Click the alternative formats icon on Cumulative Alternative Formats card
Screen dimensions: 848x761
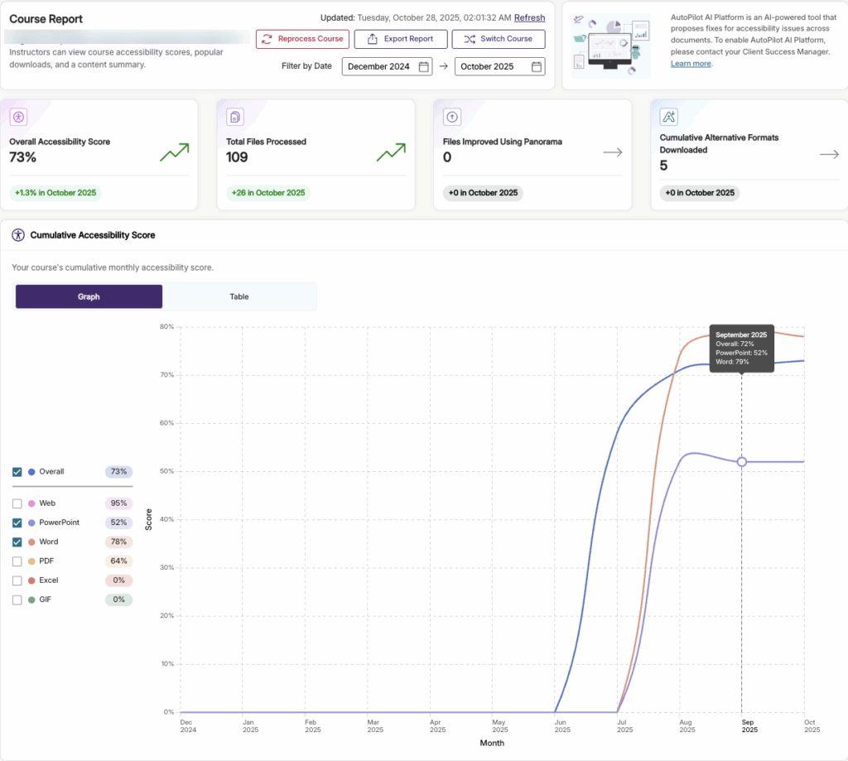[x=668, y=117]
